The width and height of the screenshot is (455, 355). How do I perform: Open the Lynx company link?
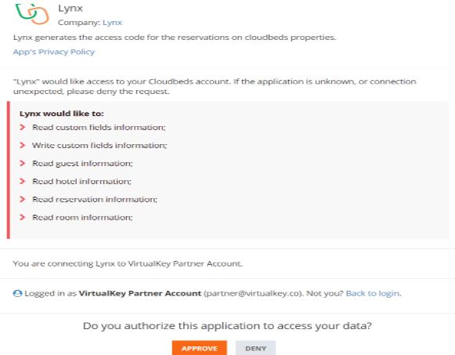pyautogui.click(x=112, y=23)
